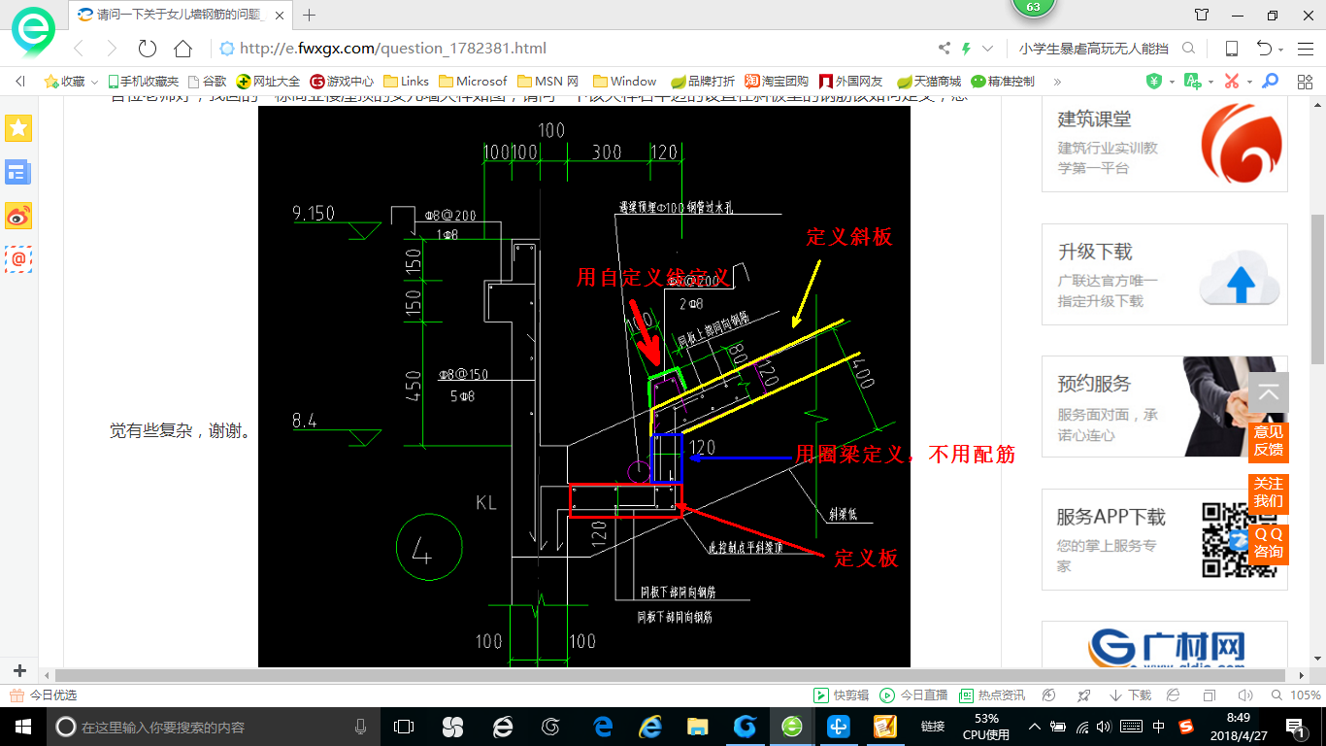Expand more bookmarks overflow arrows
The height and width of the screenshot is (746, 1326).
(x=1057, y=82)
